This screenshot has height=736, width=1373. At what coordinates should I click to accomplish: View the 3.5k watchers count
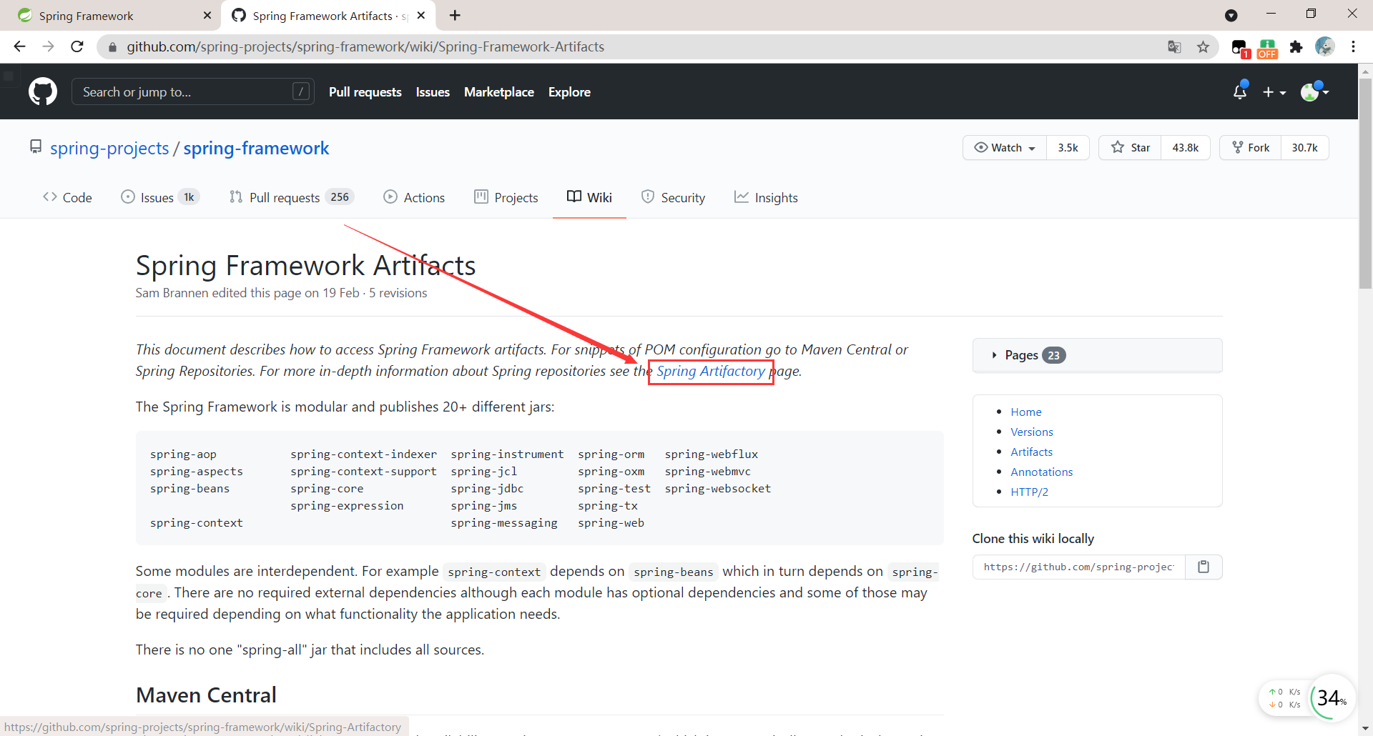pos(1068,148)
